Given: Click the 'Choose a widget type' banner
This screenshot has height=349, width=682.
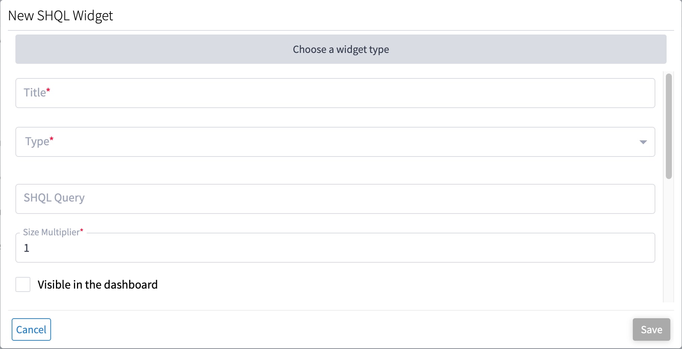Looking at the screenshot, I should (x=341, y=49).
